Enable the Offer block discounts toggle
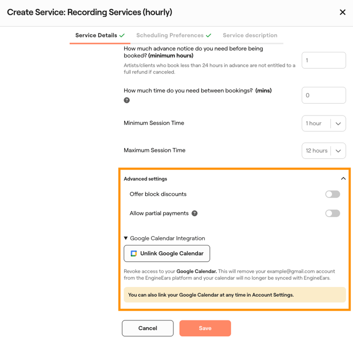Screen dimensions: 353x343 (332, 194)
